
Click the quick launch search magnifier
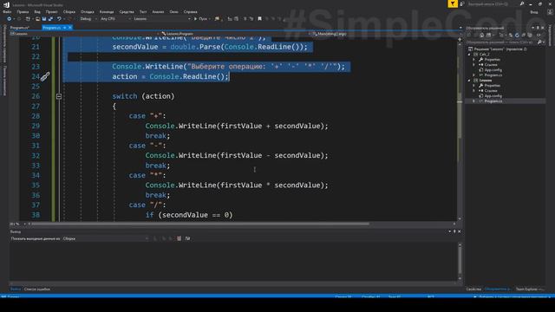click(x=522, y=3)
